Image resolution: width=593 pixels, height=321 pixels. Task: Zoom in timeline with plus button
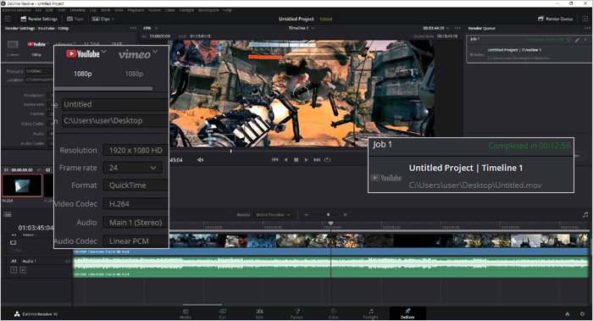(345, 214)
